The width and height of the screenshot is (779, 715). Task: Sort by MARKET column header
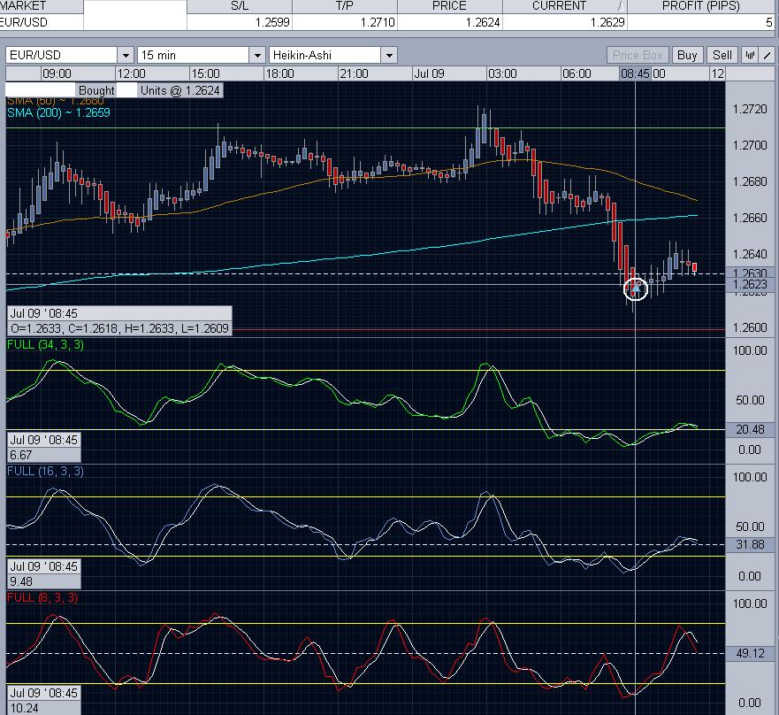tap(42, 6)
